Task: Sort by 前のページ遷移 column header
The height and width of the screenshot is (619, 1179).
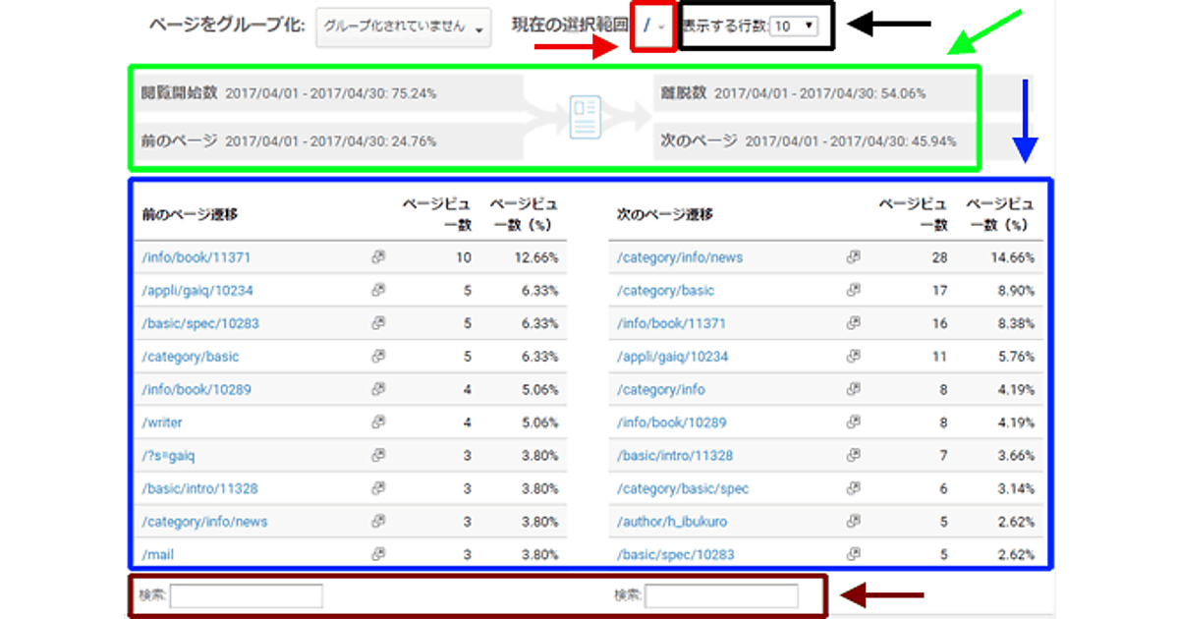Action: pos(190,214)
